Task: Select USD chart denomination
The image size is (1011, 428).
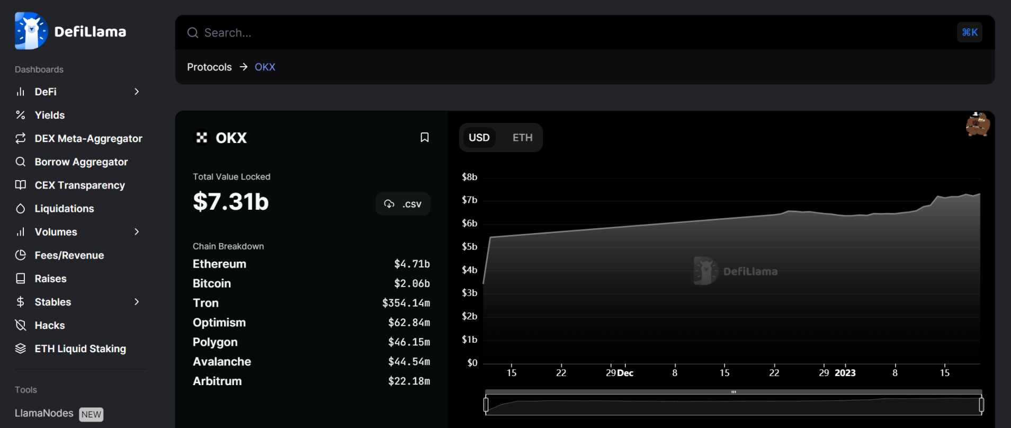Action: point(479,137)
